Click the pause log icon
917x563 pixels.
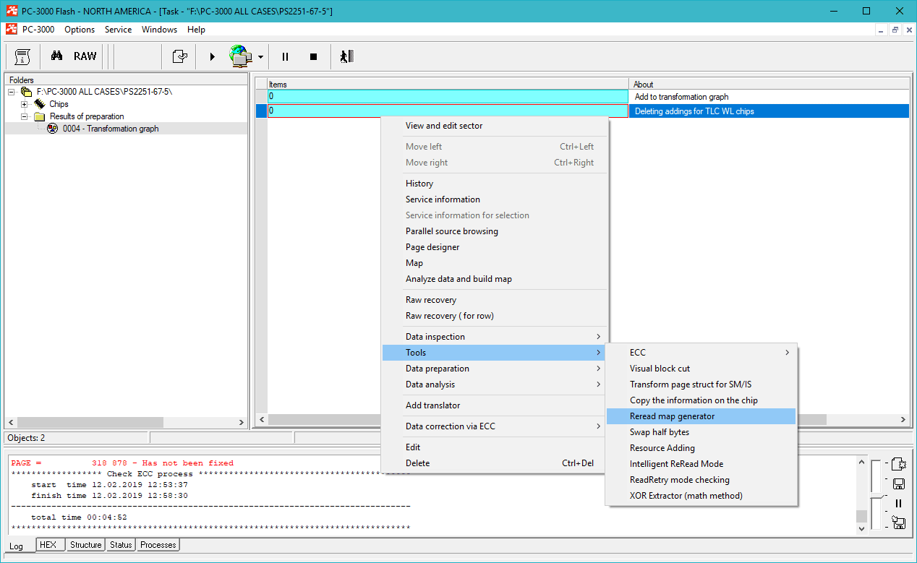tap(899, 503)
